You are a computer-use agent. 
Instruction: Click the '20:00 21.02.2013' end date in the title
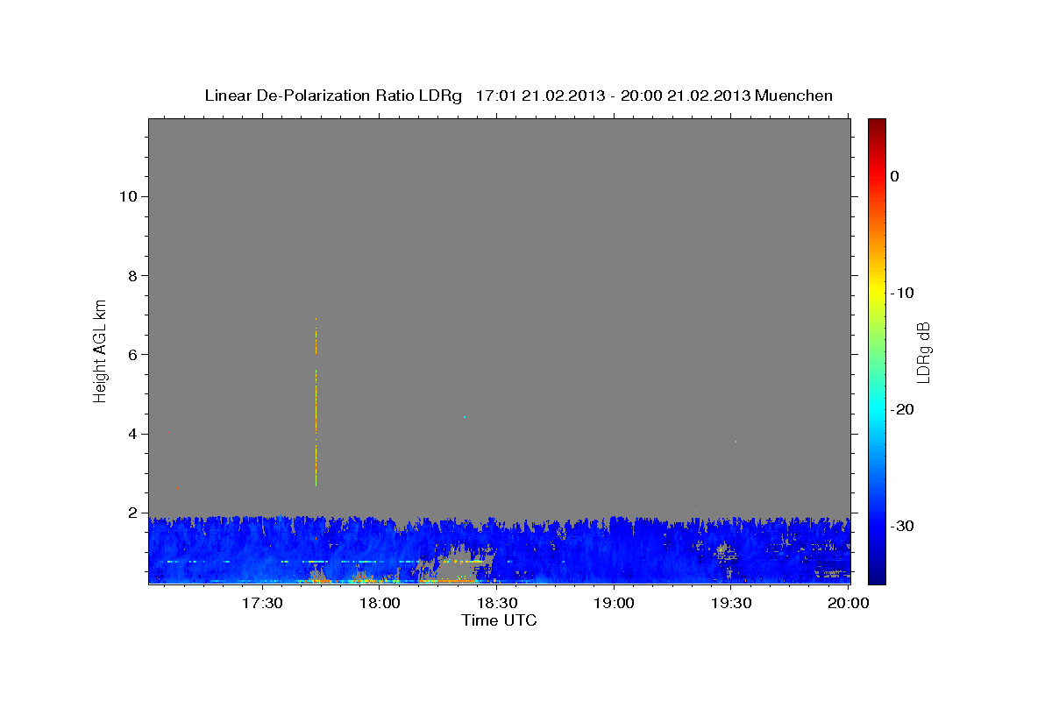(686, 96)
